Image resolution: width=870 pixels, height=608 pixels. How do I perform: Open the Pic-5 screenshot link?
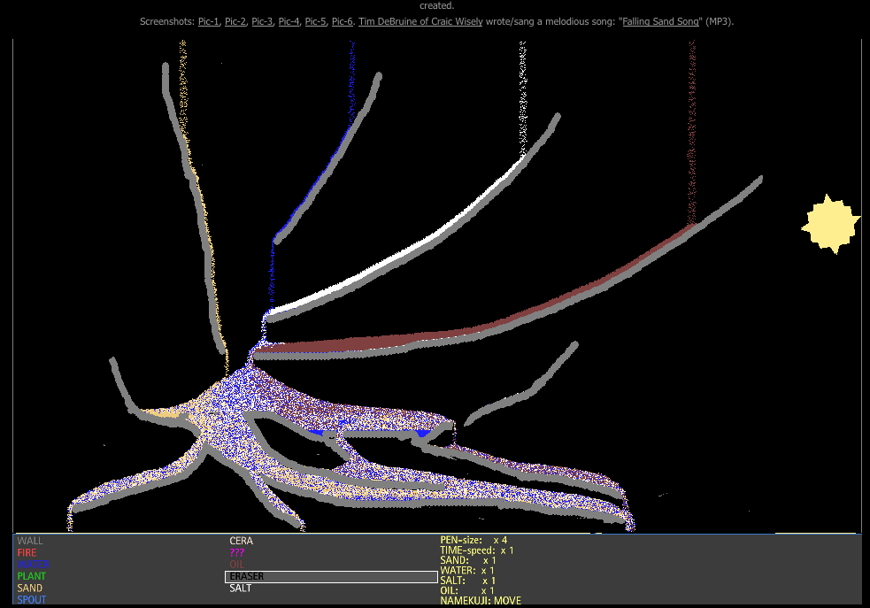(315, 21)
